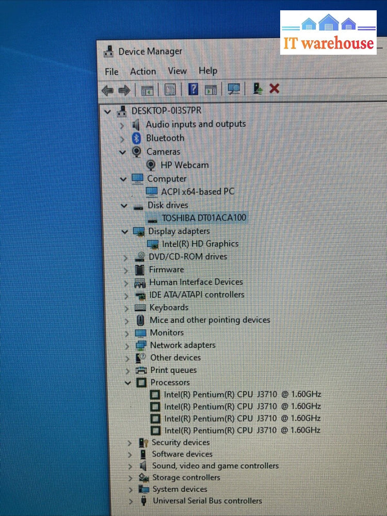Viewport: 387px width, 516px height.
Task: Click the HP Webcam device icon
Action: coord(151,165)
